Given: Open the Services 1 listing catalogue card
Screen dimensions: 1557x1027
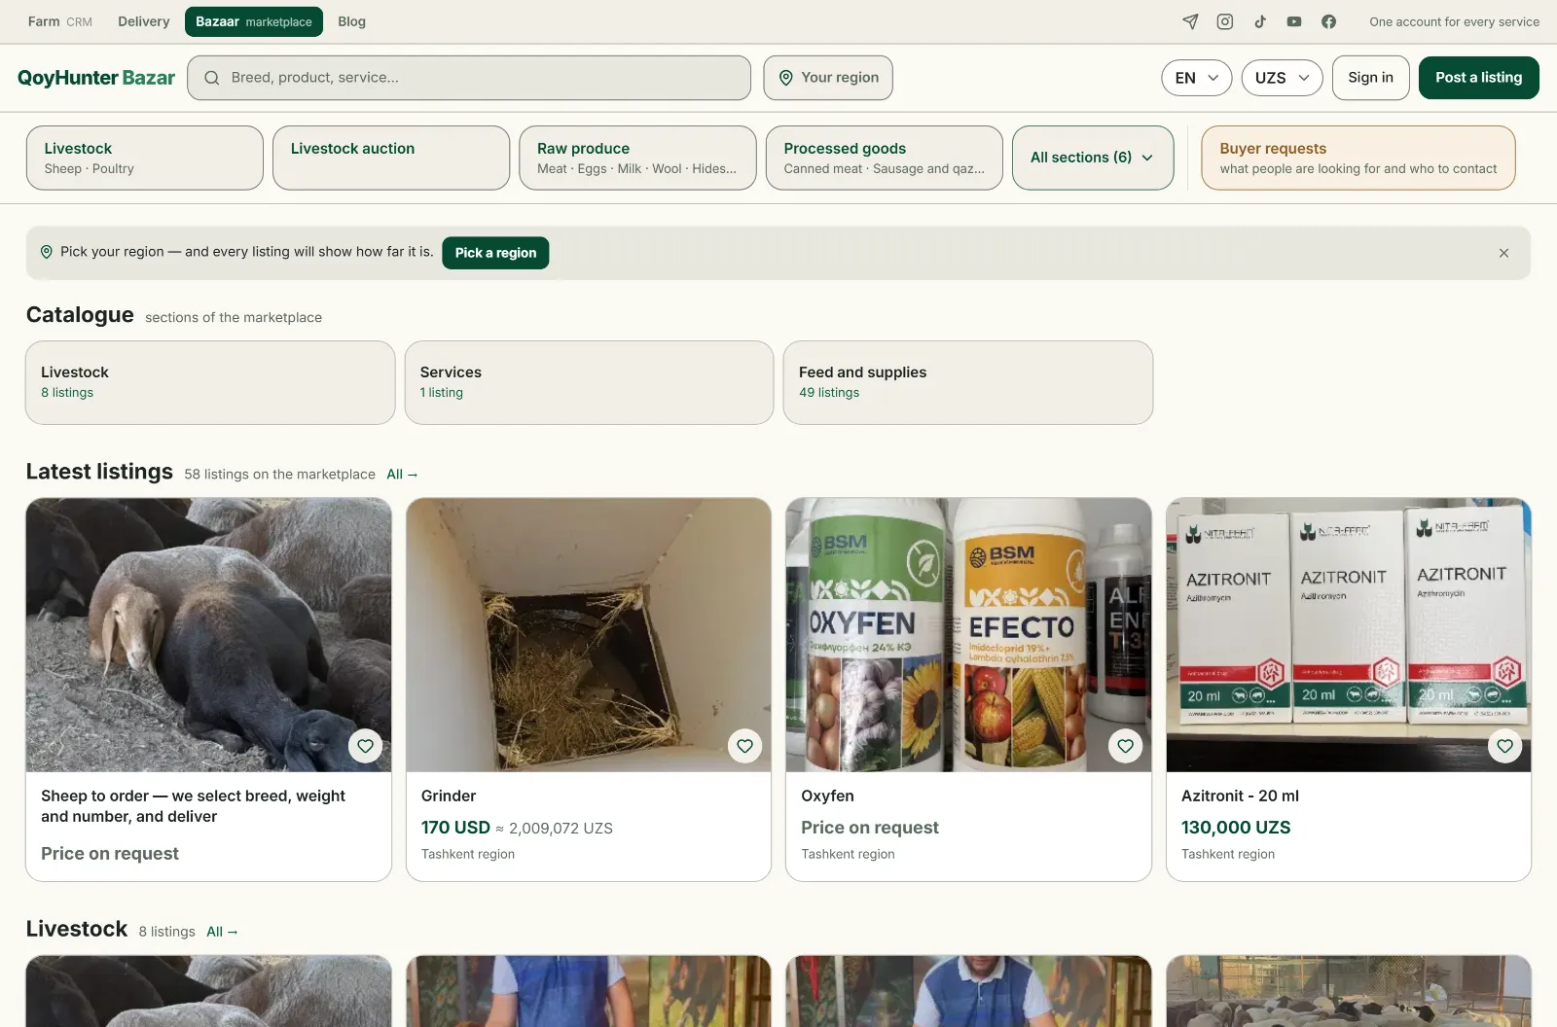Looking at the screenshot, I should (589, 382).
